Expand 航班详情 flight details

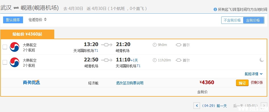tap(254, 74)
